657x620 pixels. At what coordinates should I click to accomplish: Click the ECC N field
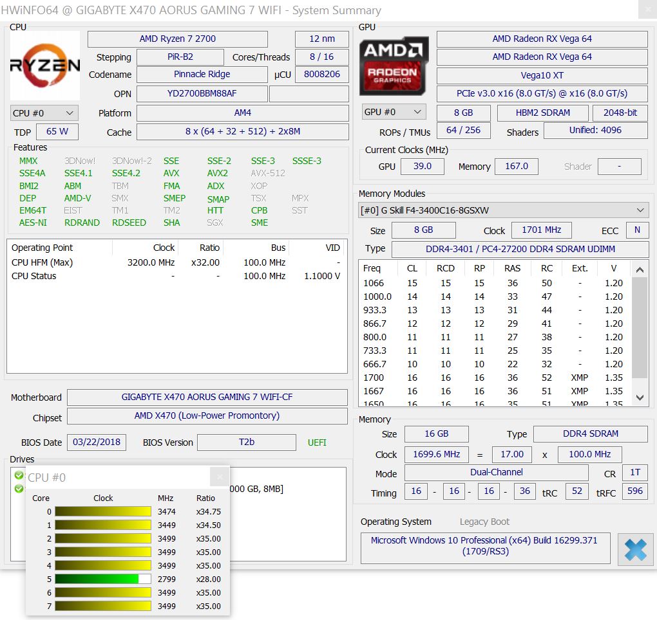tap(637, 230)
